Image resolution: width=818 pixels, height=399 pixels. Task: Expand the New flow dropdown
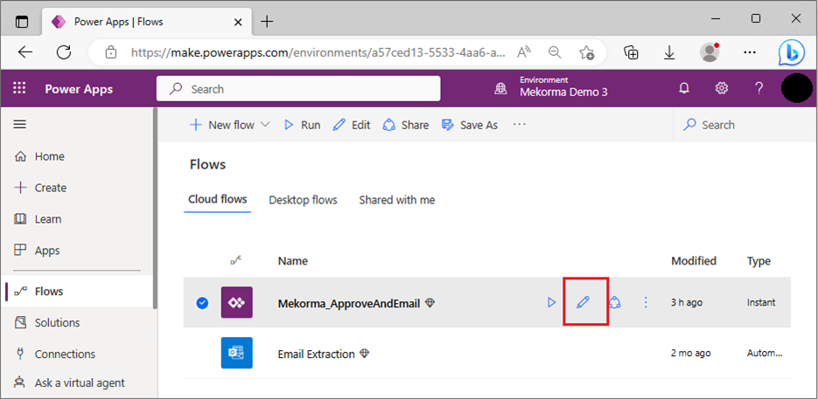click(265, 125)
